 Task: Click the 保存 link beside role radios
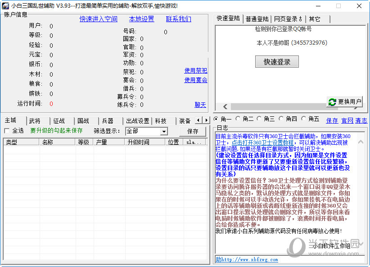pos(332,120)
